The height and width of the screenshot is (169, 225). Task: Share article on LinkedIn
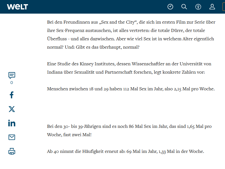[x=12, y=123]
